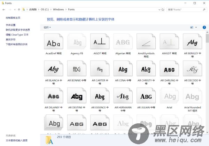Viewport: 209px width, 146px height.
Task: Open 查找字符 find character link
Action: (x=11, y=39)
